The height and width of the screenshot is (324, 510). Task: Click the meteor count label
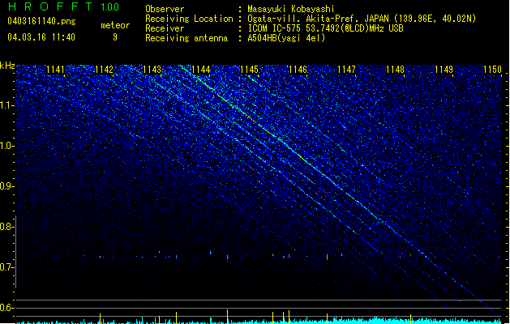click(115, 25)
